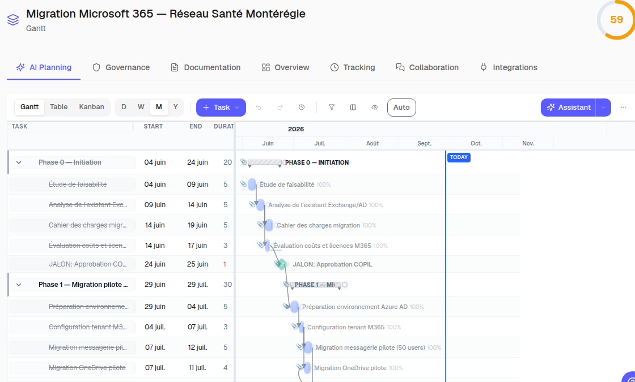Click the paperclip beside Migration messagerie bar
Image resolution: width=635 pixels, height=382 pixels.
(x=299, y=346)
